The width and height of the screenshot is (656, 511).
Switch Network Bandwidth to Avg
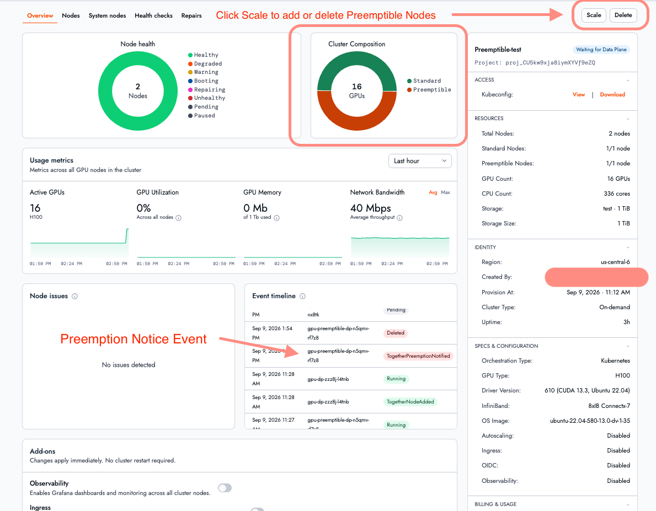pos(433,192)
